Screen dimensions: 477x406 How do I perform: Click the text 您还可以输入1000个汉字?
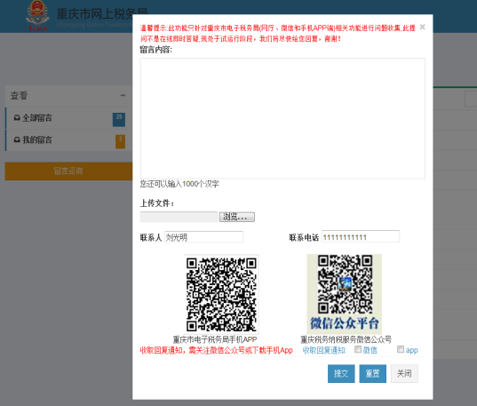179,184
